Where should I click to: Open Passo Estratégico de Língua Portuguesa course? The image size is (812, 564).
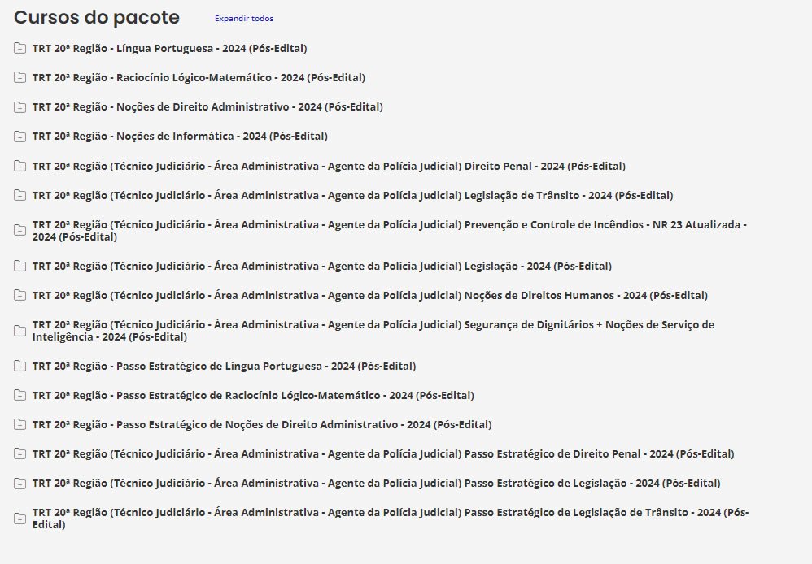224,367
